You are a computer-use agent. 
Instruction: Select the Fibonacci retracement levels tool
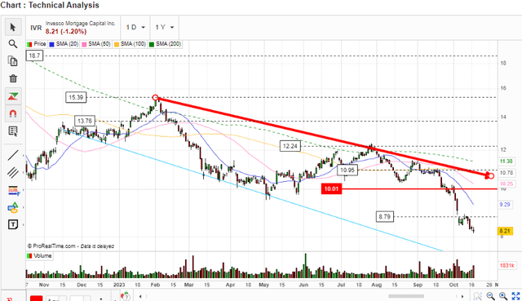[x=13, y=190]
